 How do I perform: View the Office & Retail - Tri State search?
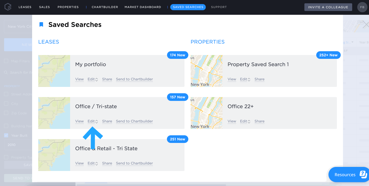tap(80, 163)
